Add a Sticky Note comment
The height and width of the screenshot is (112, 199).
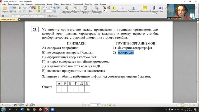[x=145, y=9]
